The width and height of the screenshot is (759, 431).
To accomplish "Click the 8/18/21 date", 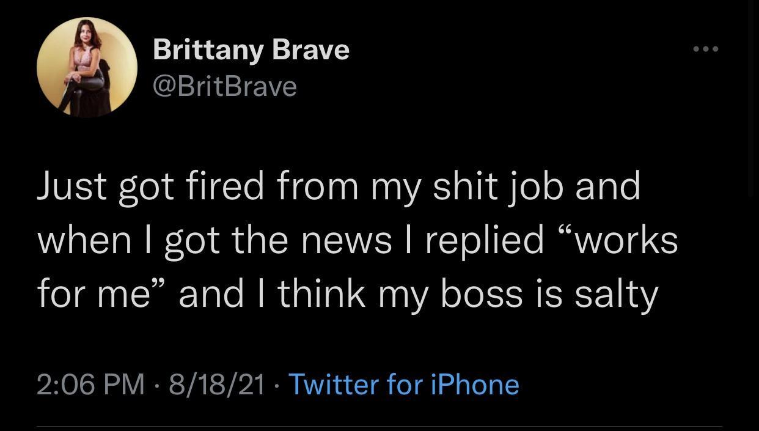I will 217,385.
